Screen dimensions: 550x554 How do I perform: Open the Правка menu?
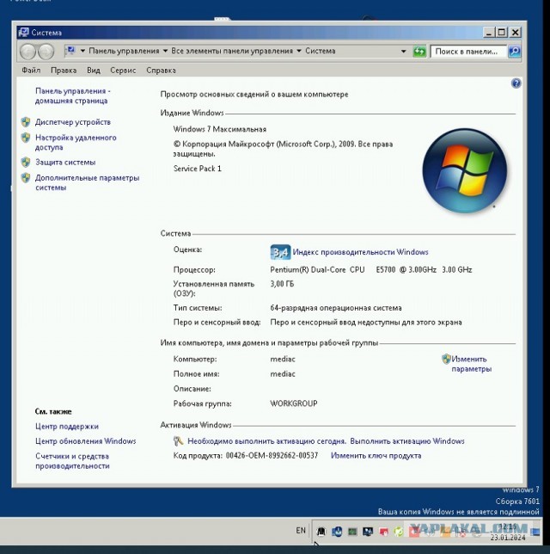(64, 71)
